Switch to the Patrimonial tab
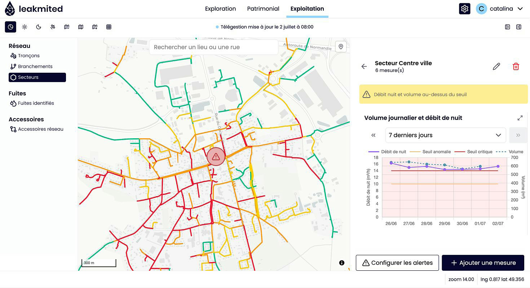Image resolution: width=530 pixels, height=288 pixels. point(263,9)
